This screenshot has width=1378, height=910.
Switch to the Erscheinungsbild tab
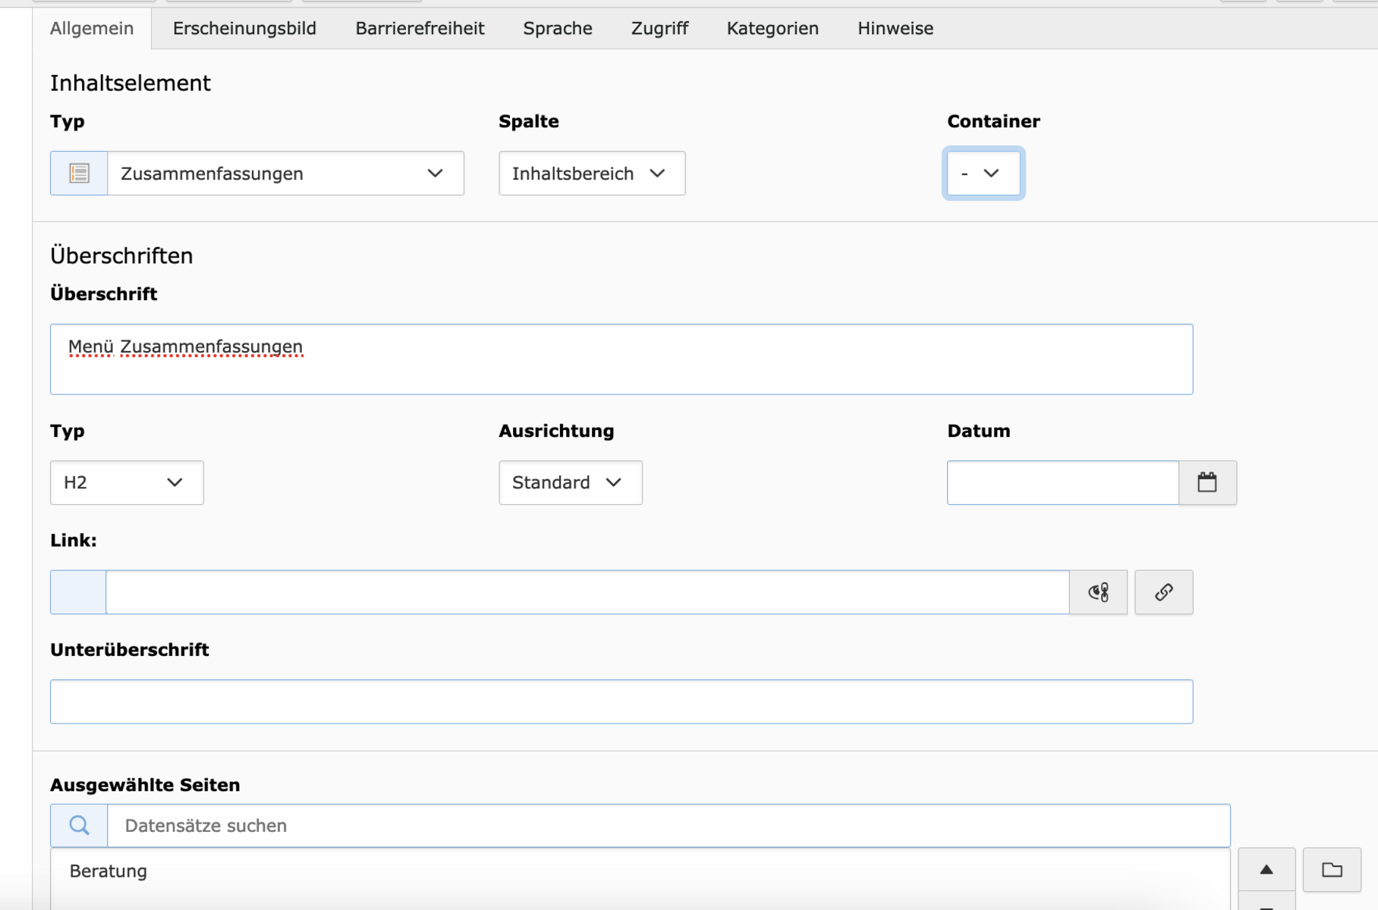click(x=244, y=29)
